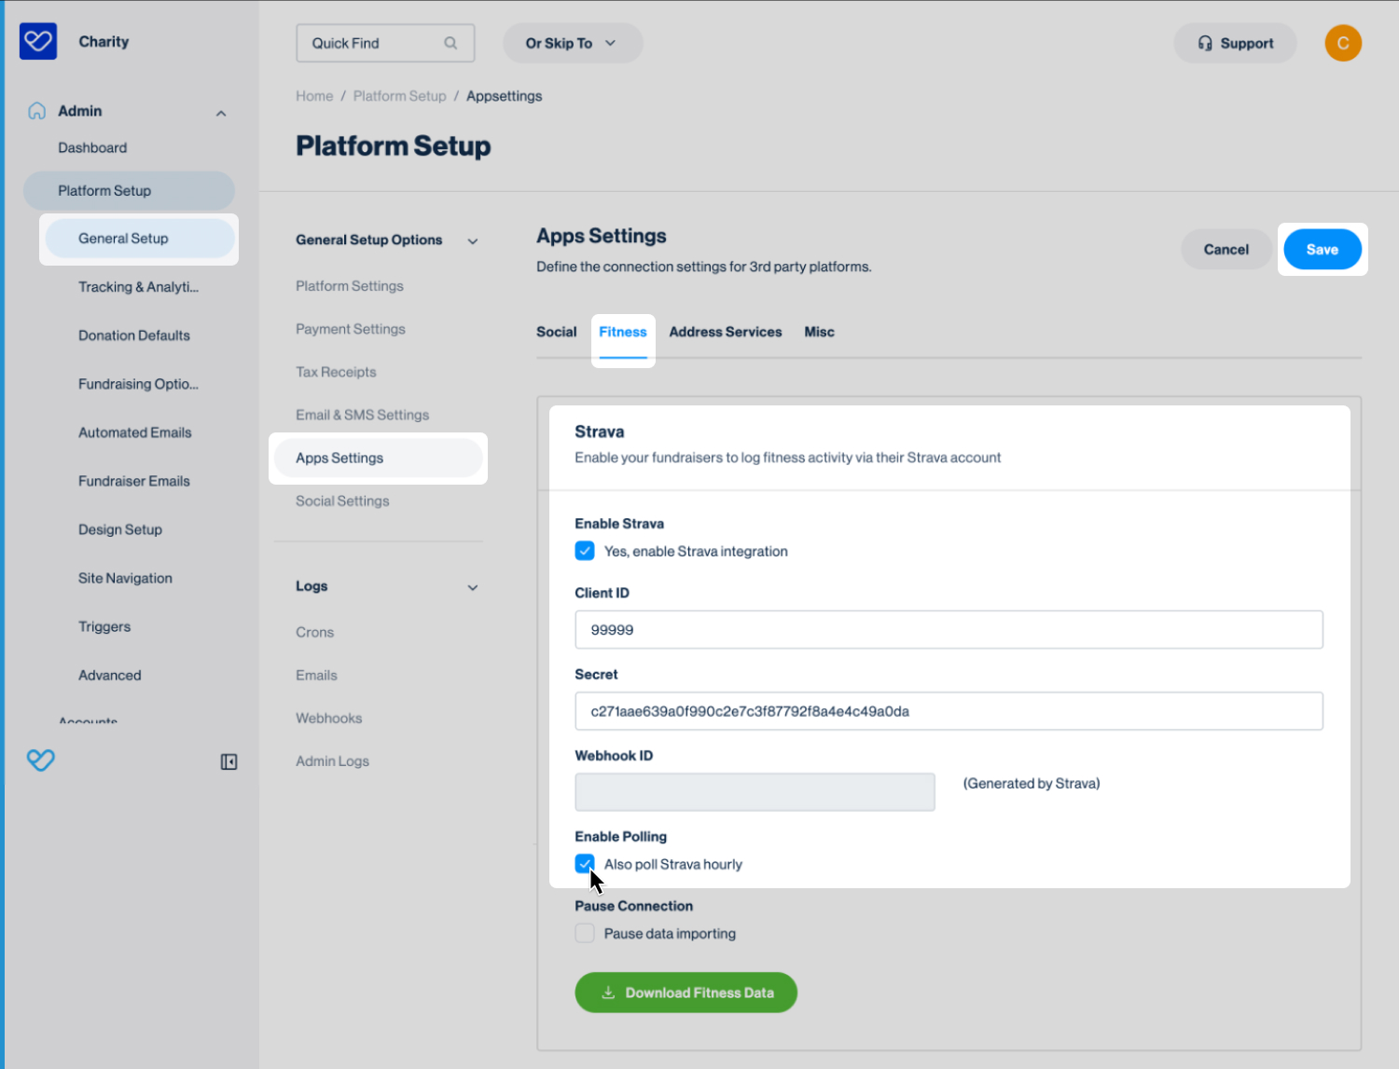Open Donation Defaults sidebar item
This screenshot has width=1399, height=1069.
[x=134, y=336]
